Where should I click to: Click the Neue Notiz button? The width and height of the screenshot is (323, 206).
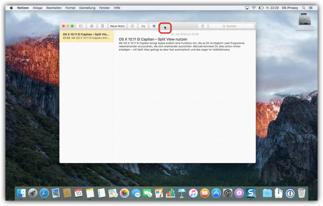(117, 26)
